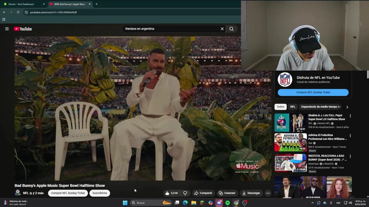Dislike the video
The image size is (369, 207).
click(x=185, y=193)
